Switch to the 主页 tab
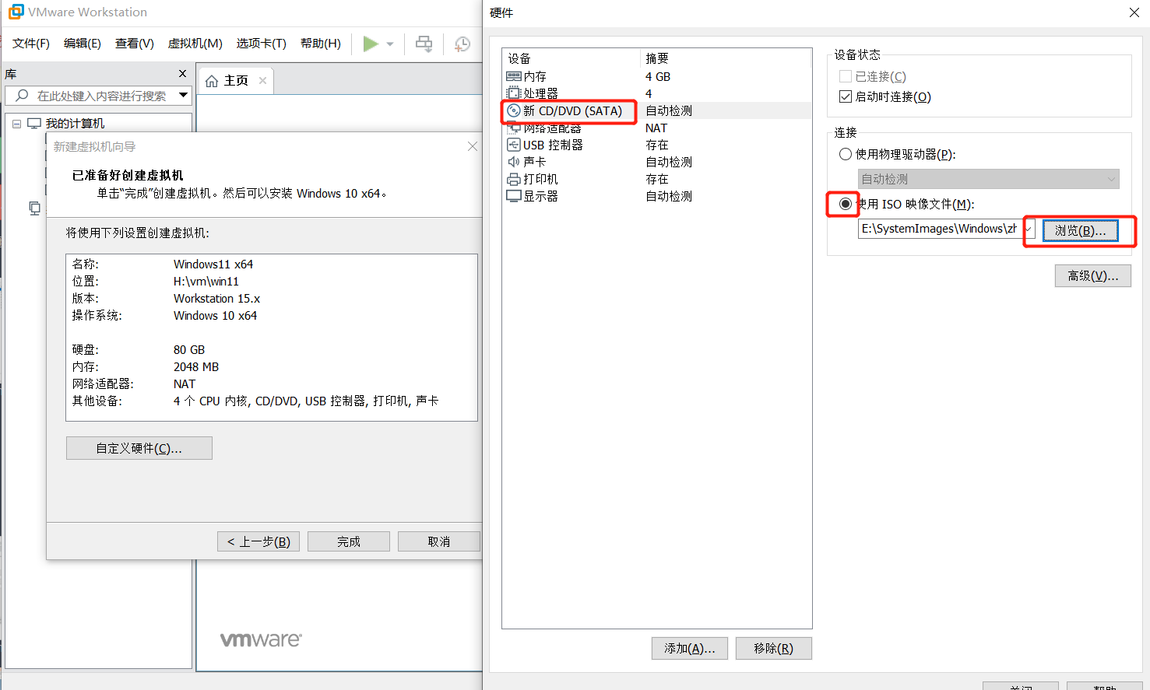This screenshot has height=690, width=1150. click(236, 81)
